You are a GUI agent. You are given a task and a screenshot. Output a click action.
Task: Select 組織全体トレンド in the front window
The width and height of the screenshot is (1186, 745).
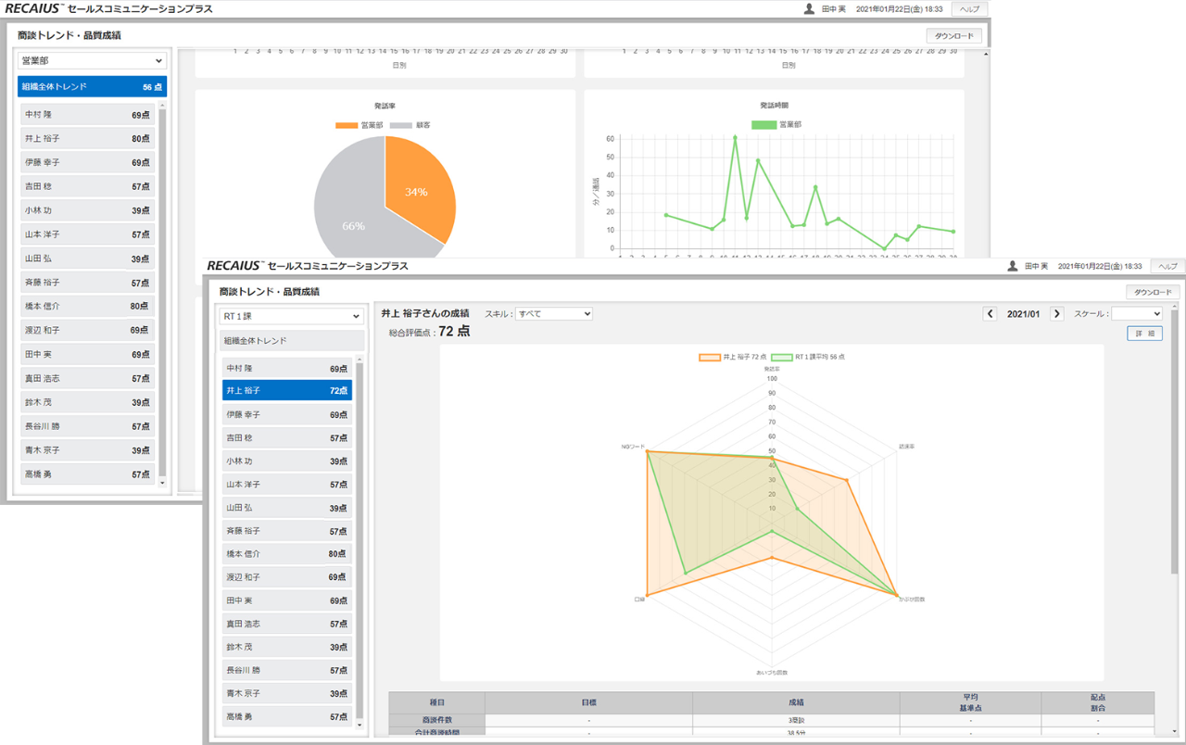pyautogui.click(x=290, y=341)
